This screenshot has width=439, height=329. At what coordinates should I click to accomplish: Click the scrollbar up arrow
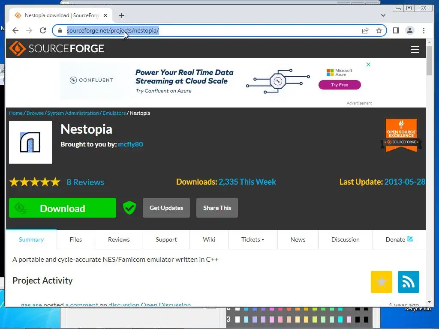point(429,42)
